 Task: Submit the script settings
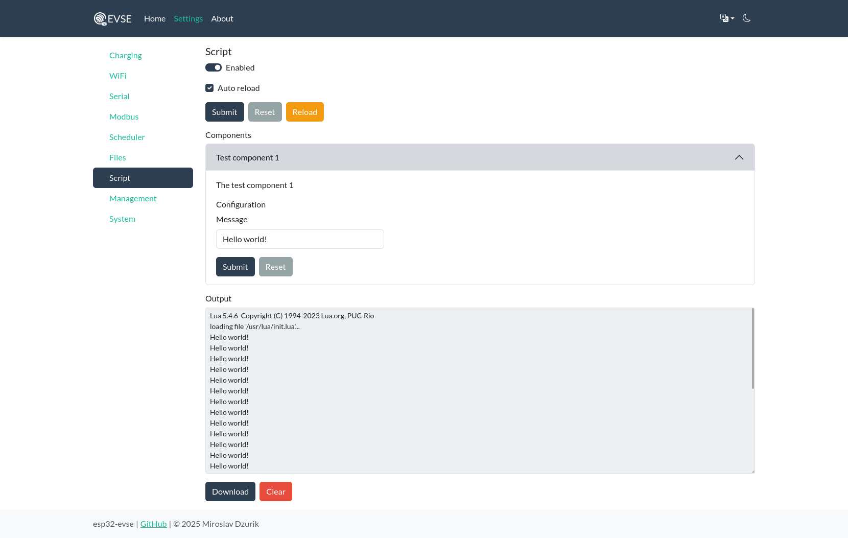(225, 112)
